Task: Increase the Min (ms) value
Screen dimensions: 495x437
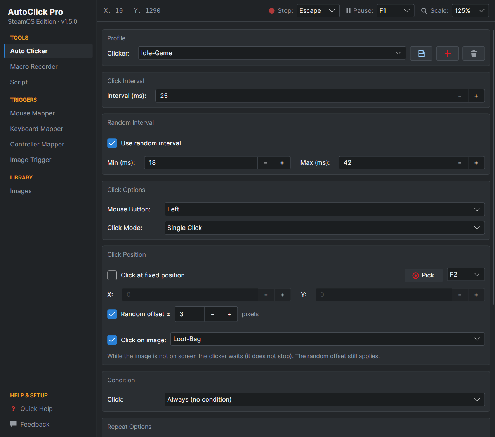Action: pos(282,163)
